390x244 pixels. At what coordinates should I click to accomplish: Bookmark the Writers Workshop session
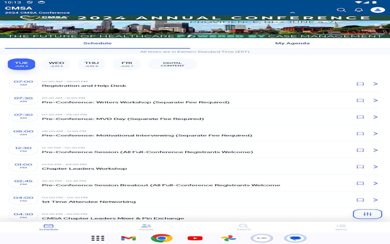[x=360, y=100]
